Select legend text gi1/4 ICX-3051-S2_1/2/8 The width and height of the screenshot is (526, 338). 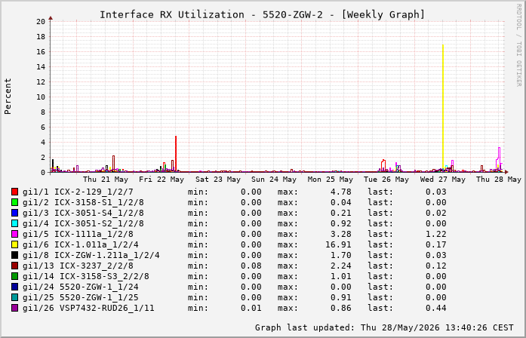(83, 223)
